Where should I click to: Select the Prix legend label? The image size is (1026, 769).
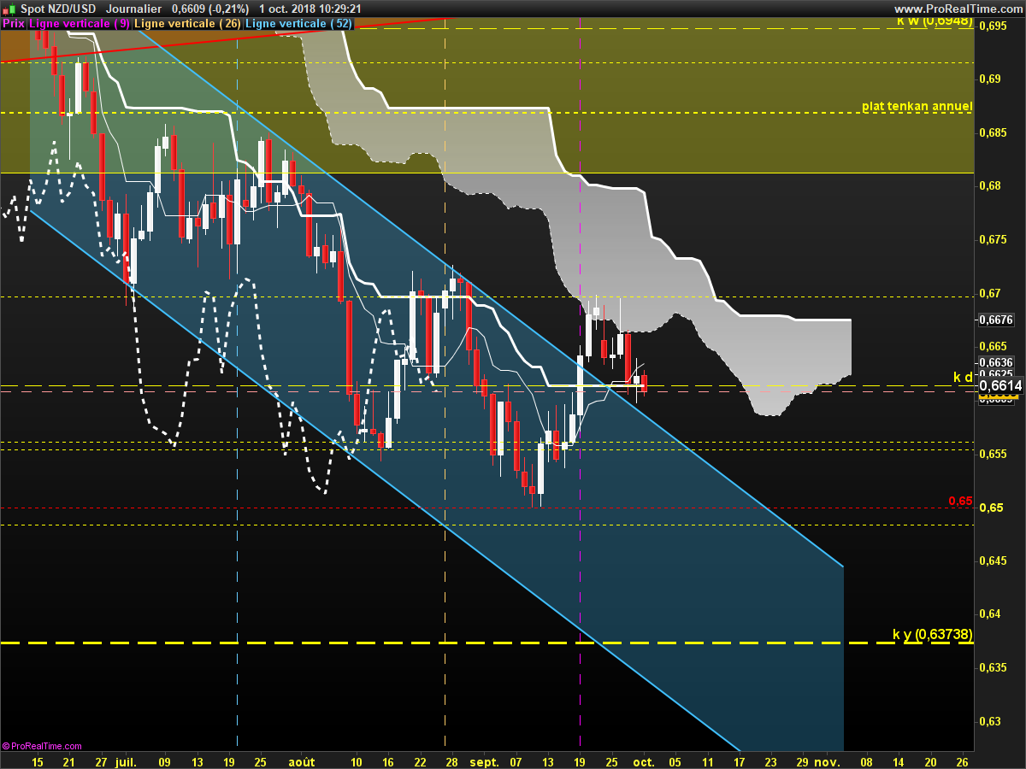click(14, 24)
